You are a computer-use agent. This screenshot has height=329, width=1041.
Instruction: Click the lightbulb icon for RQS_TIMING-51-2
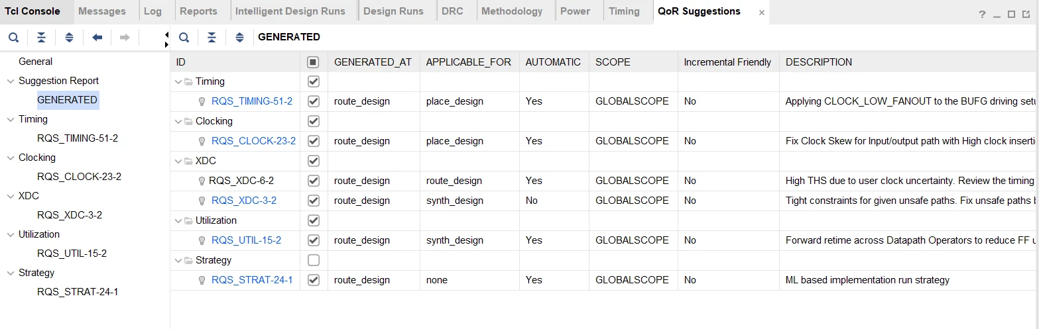pos(202,101)
